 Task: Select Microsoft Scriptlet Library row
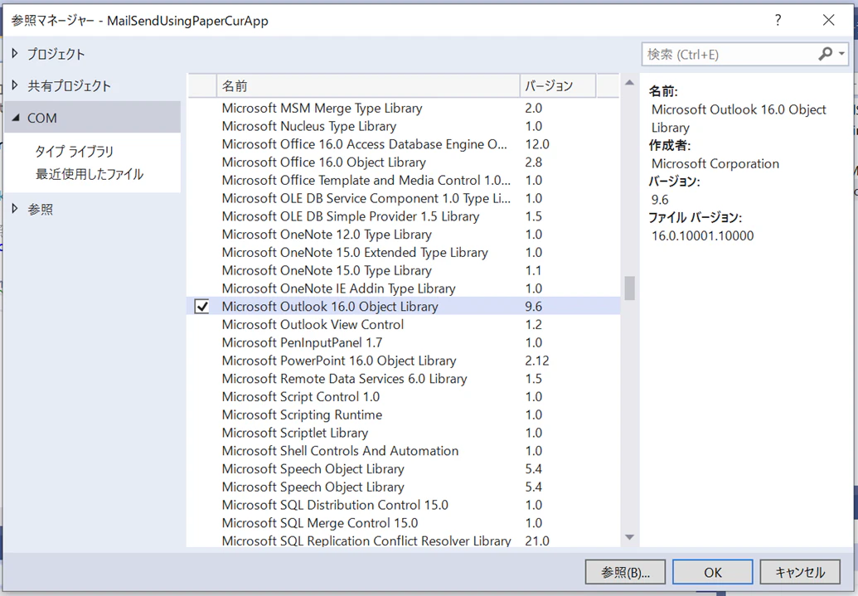[x=403, y=433]
